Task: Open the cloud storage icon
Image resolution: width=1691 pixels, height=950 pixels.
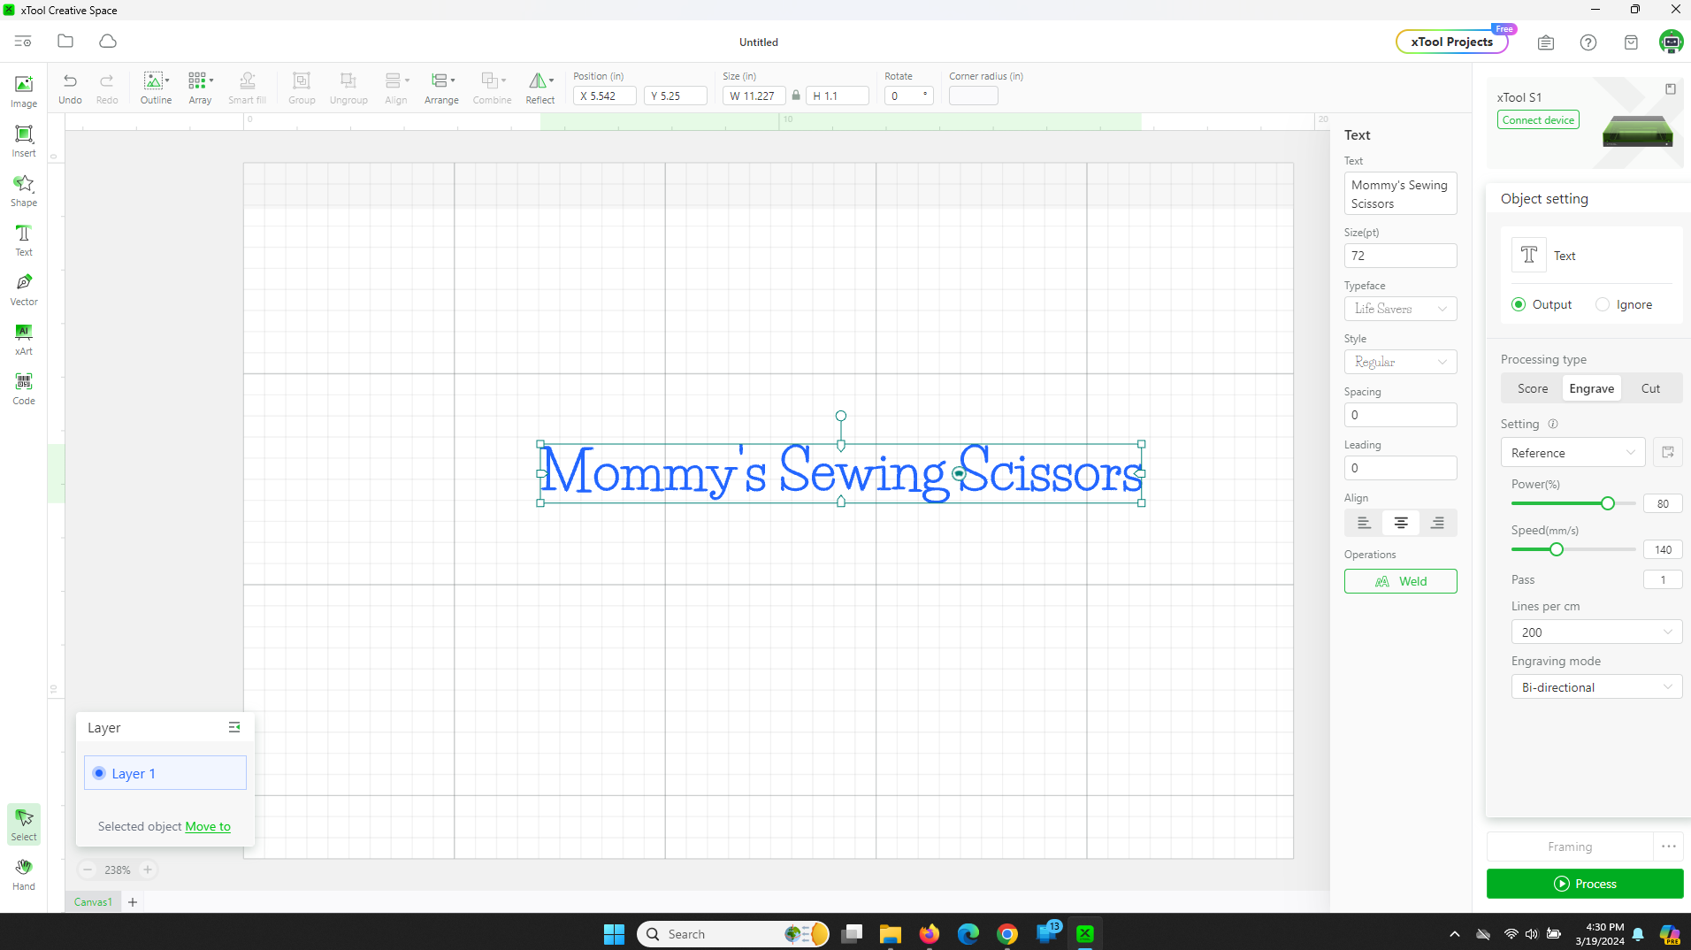Action: click(108, 42)
